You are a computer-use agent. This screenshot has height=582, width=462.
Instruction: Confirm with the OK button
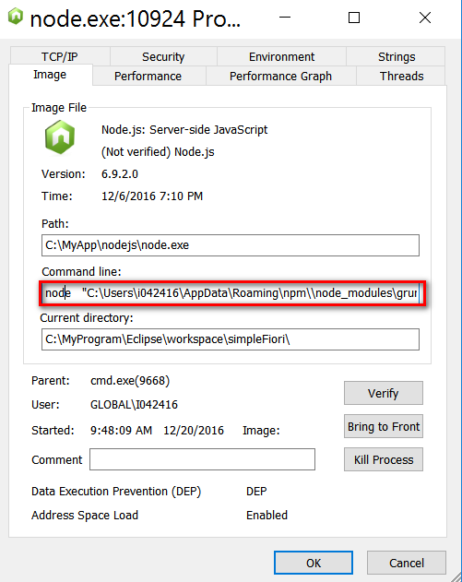click(x=314, y=563)
